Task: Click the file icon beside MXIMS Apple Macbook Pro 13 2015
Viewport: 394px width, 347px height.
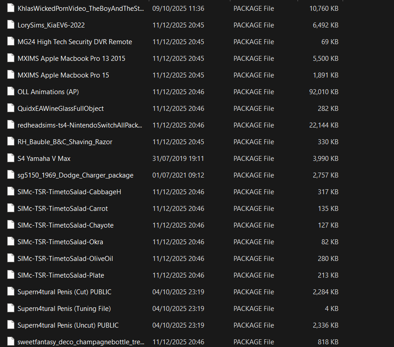Action: [11, 58]
